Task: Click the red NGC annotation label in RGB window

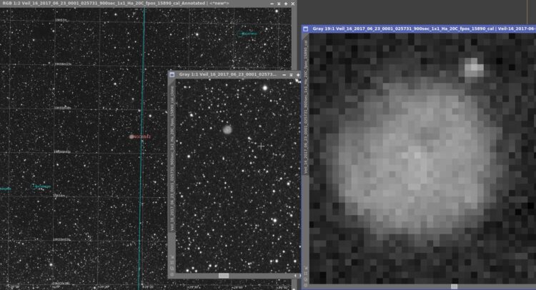Action: pos(142,136)
